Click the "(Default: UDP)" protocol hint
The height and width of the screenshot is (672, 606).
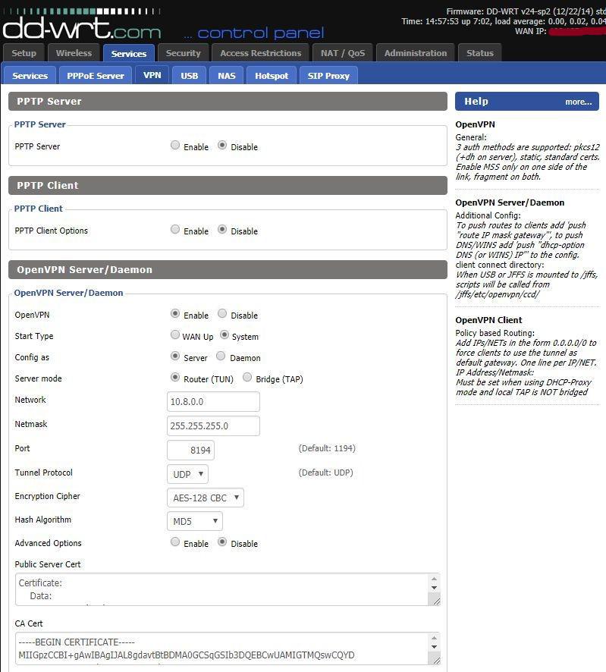pyautogui.click(x=325, y=473)
